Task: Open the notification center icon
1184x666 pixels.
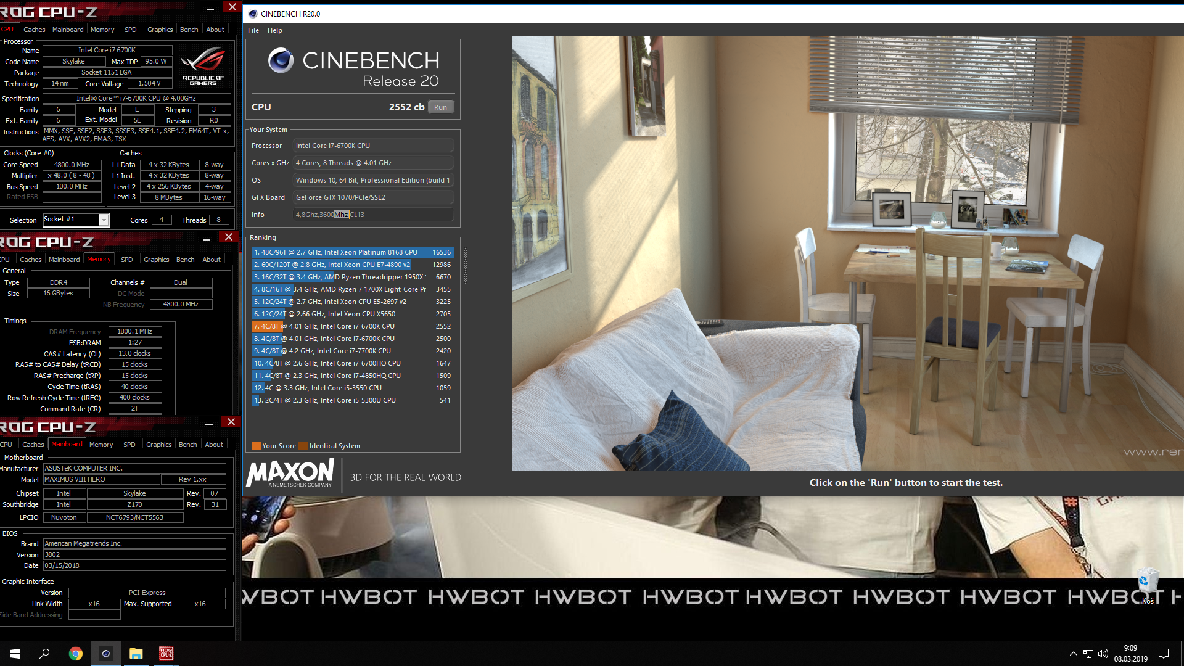Action: (x=1164, y=654)
